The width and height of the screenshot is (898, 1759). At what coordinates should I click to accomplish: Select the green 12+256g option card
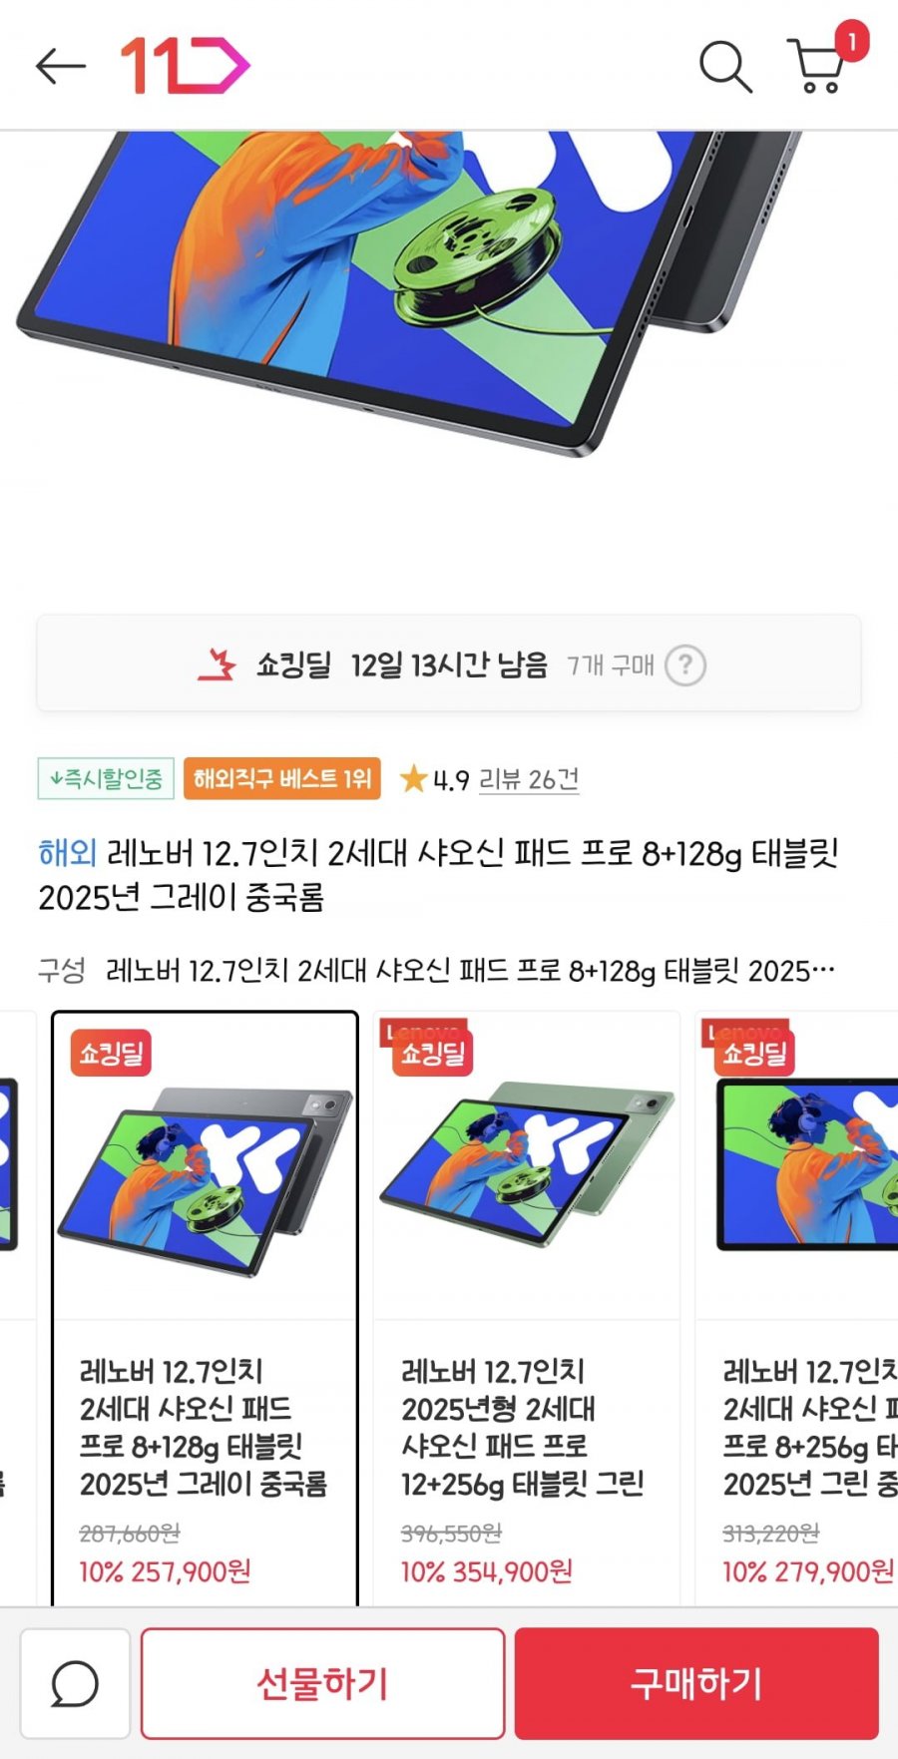527,1309
